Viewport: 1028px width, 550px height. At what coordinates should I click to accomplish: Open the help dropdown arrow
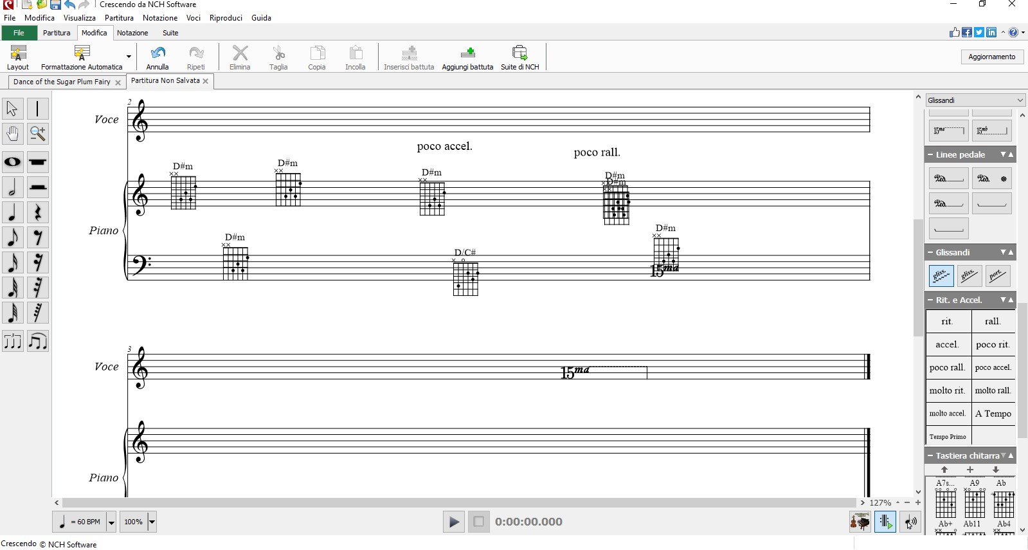pos(1023,33)
